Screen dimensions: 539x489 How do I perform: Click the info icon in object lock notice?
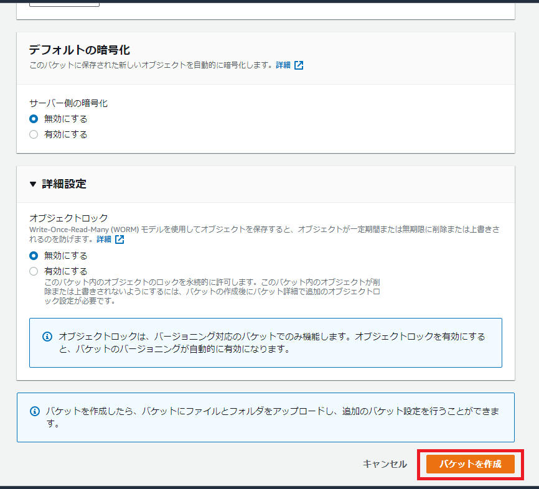pos(47,337)
